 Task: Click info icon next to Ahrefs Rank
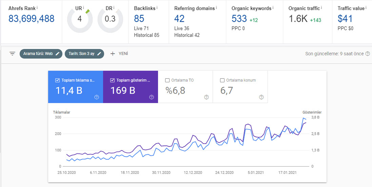coord(37,7)
